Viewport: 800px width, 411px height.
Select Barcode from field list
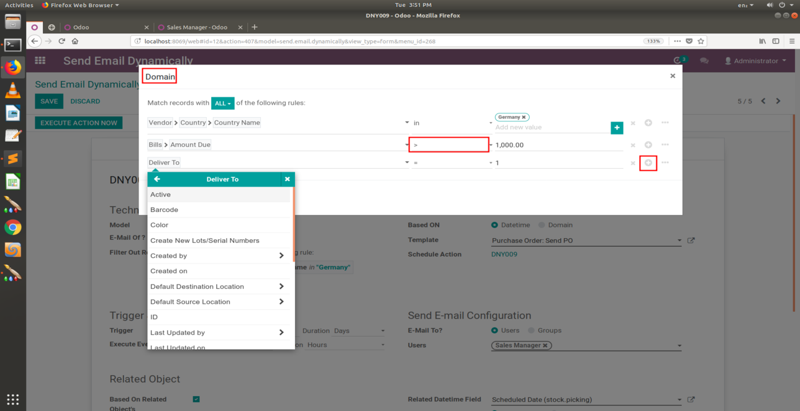point(164,210)
